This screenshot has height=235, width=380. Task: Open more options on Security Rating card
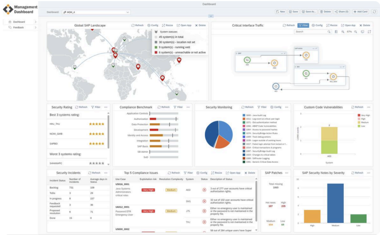106,107
